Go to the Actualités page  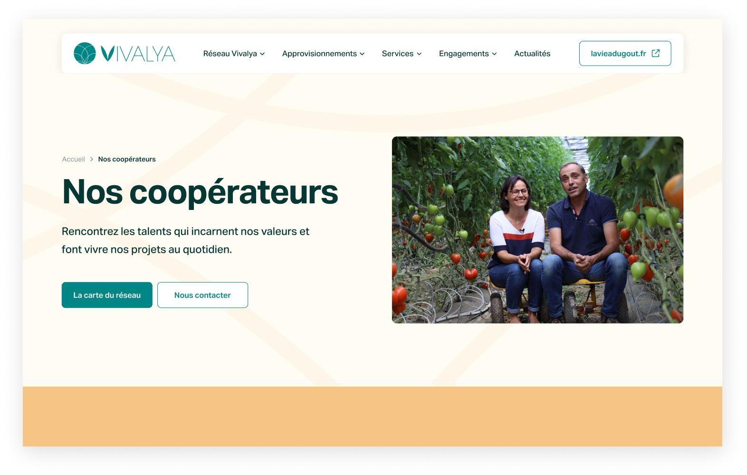click(532, 54)
